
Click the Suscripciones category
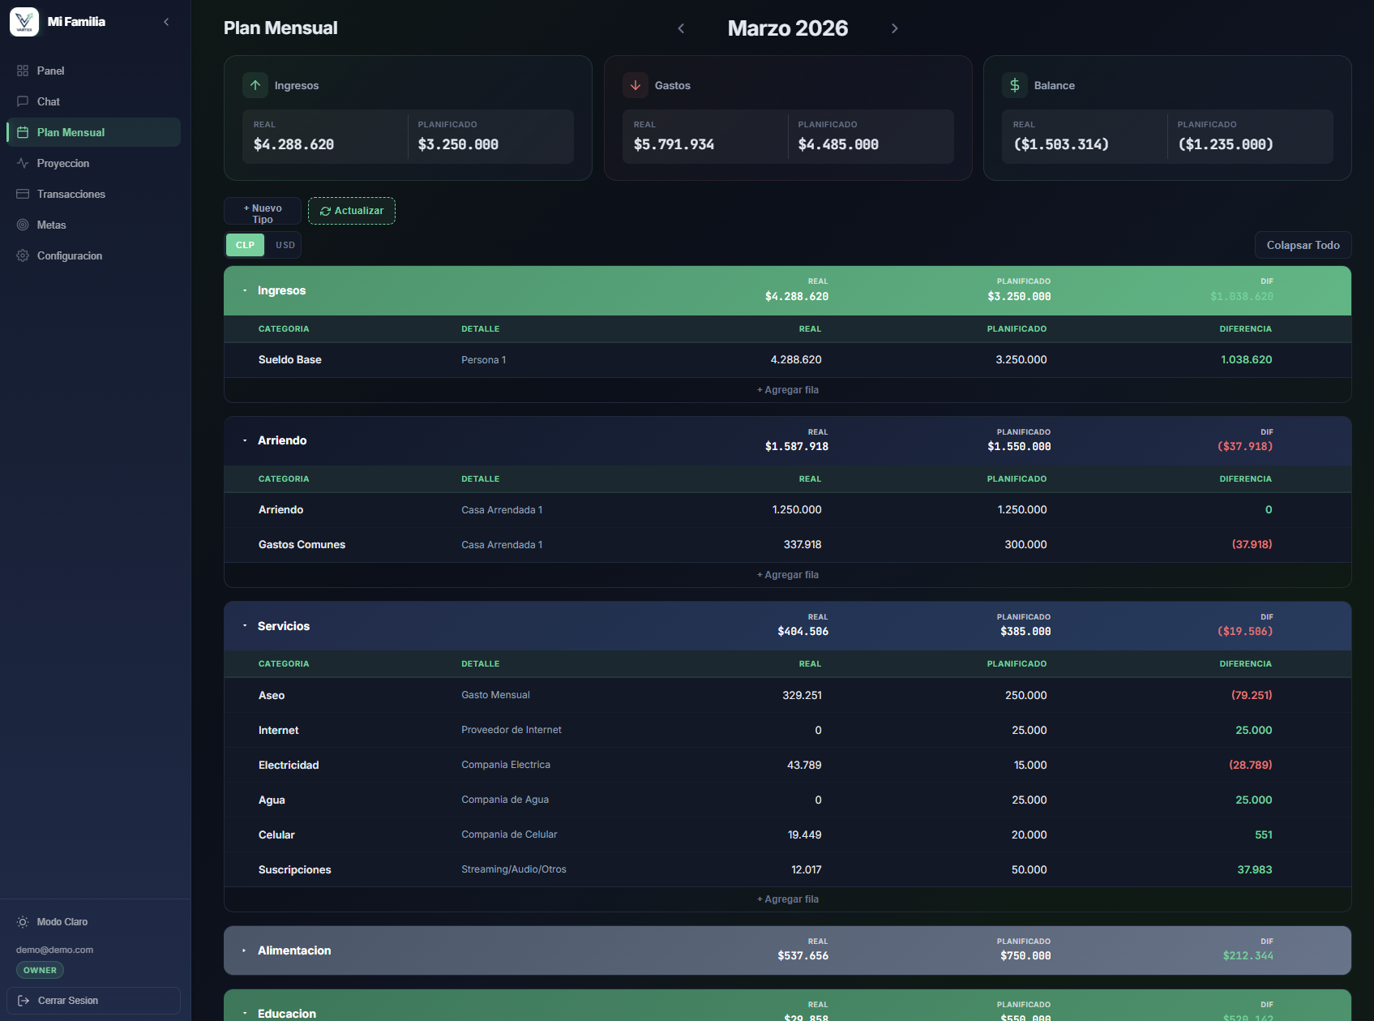coord(295,870)
